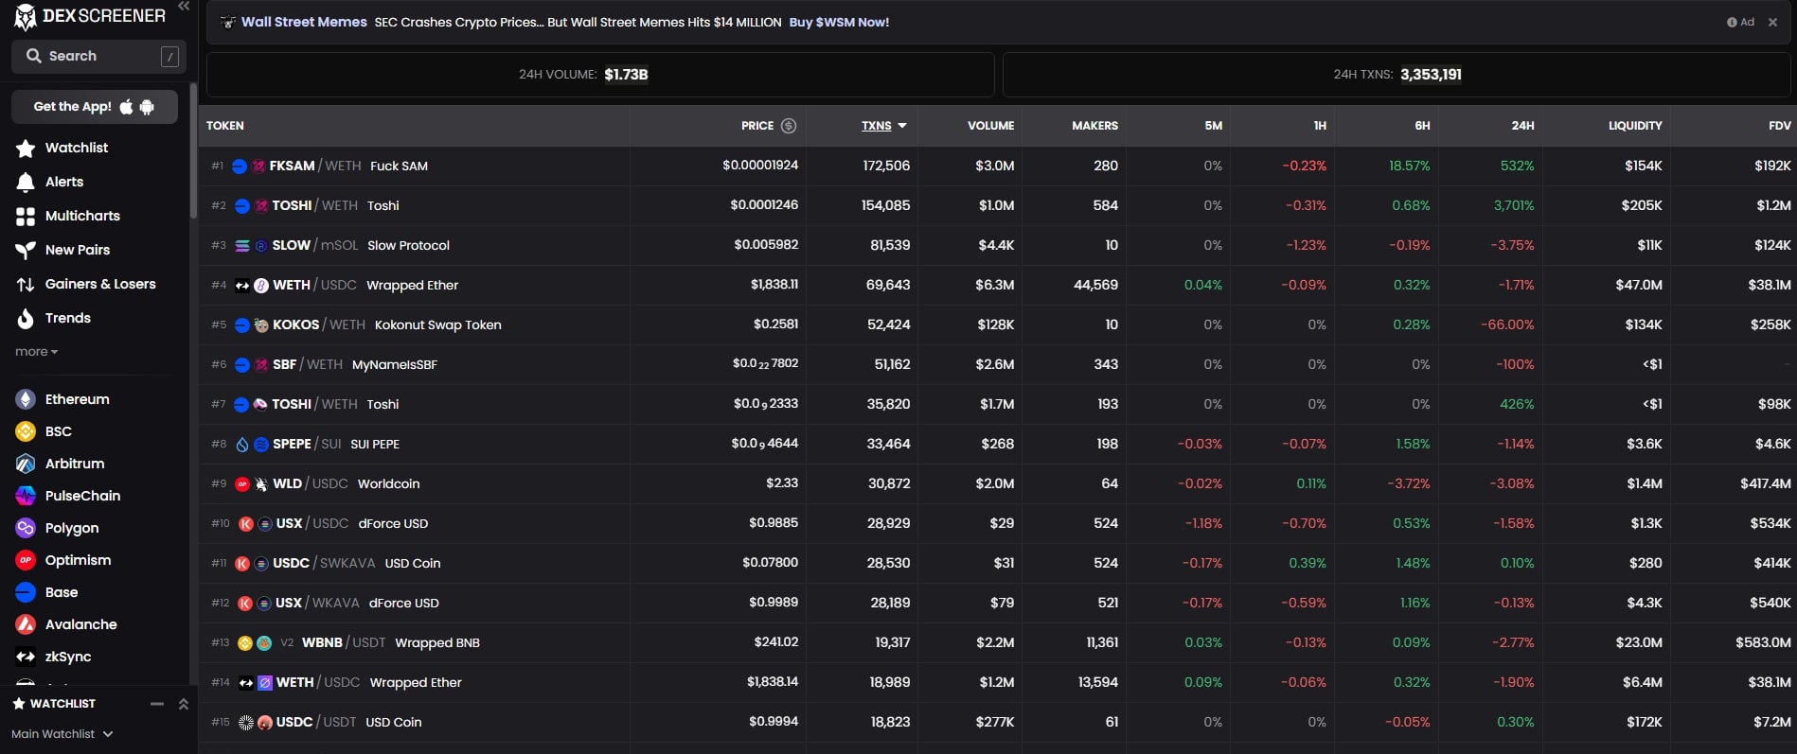Open SPEPE/SUI SUI PEPE row
This screenshot has width=1797, height=754.
click(x=998, y=444)
